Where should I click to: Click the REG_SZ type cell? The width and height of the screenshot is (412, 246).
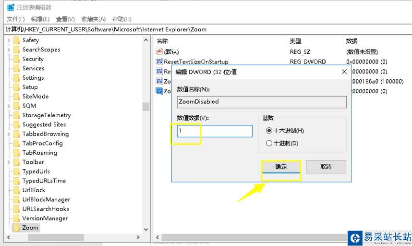point(300,52)
